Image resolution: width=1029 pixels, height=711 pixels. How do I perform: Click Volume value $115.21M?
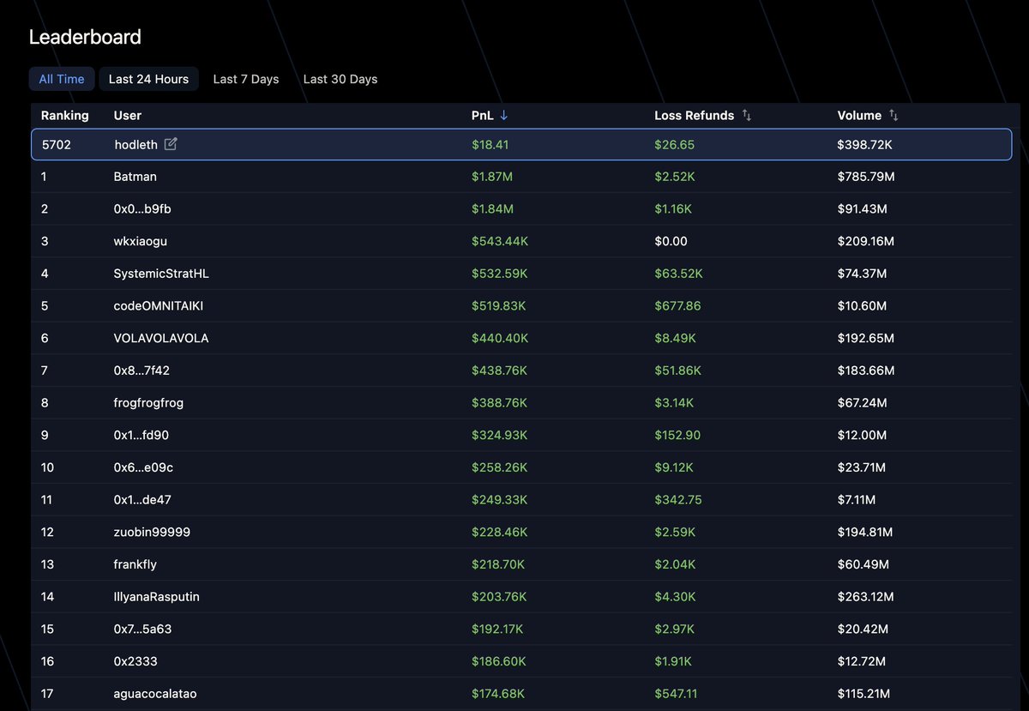(864, 694)
